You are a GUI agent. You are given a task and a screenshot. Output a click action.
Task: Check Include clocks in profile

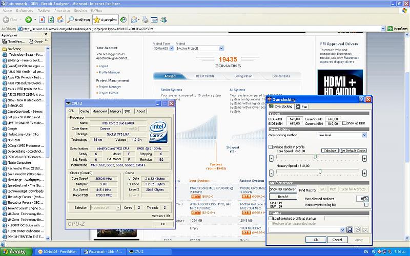[x=271, y=147]
